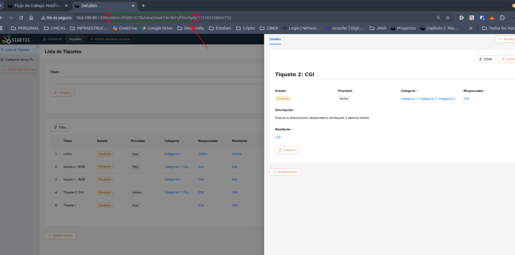
Task: Close the Detalles browser tab
Action: click(x=133, y=6)
